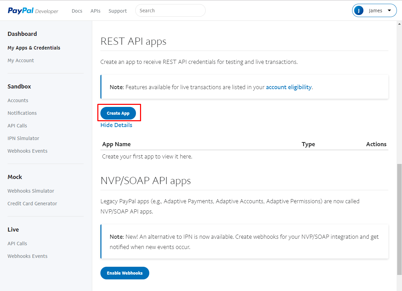The width and height of the screenshot is (402, 291).
Task: Open the IPN Simulator link
Action: 23,138
